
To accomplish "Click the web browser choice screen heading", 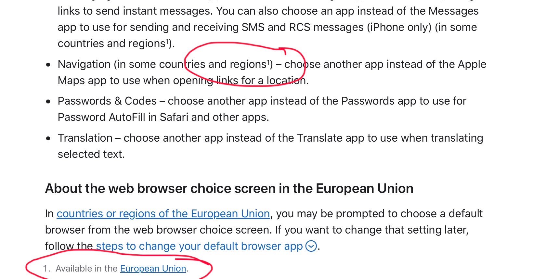I will [x=229, y=188].
